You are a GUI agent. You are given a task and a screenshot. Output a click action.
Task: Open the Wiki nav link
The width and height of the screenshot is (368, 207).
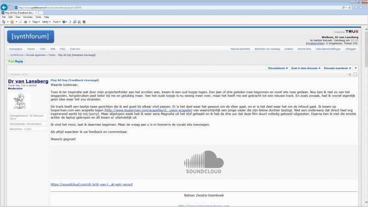[x=53, y=49]
